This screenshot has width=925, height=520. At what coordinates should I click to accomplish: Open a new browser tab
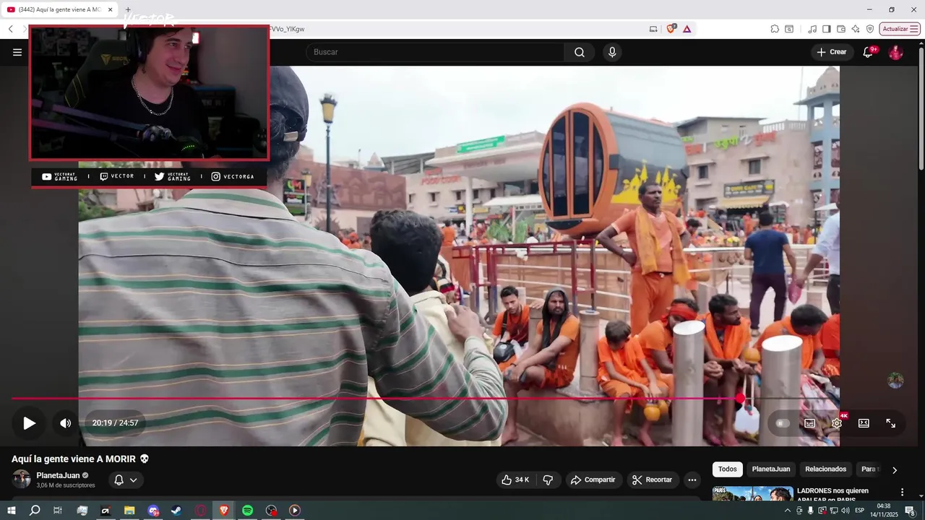(x=128, y=9)
